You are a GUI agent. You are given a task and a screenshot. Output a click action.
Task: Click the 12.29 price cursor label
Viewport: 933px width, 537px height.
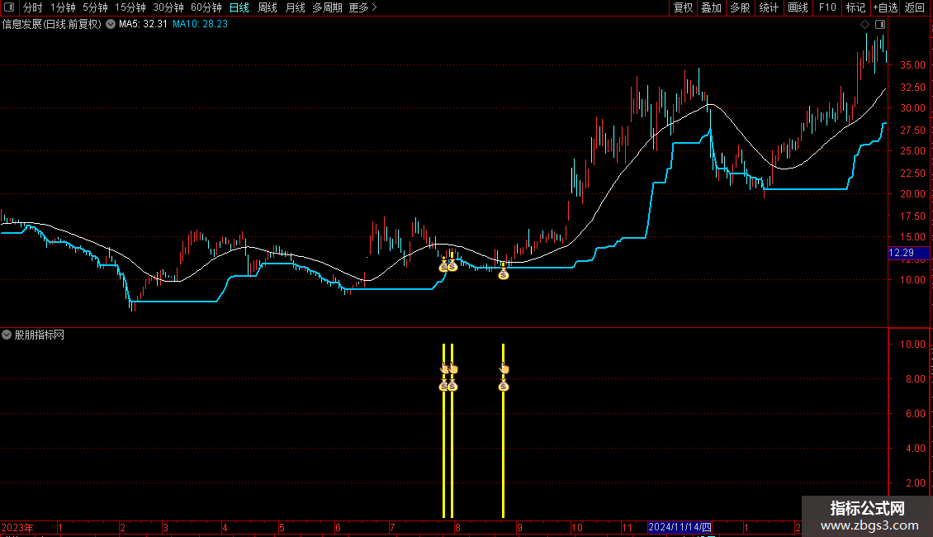908,253
